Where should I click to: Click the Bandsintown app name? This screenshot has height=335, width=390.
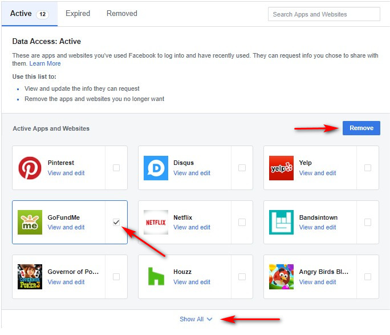coord(318,217)
